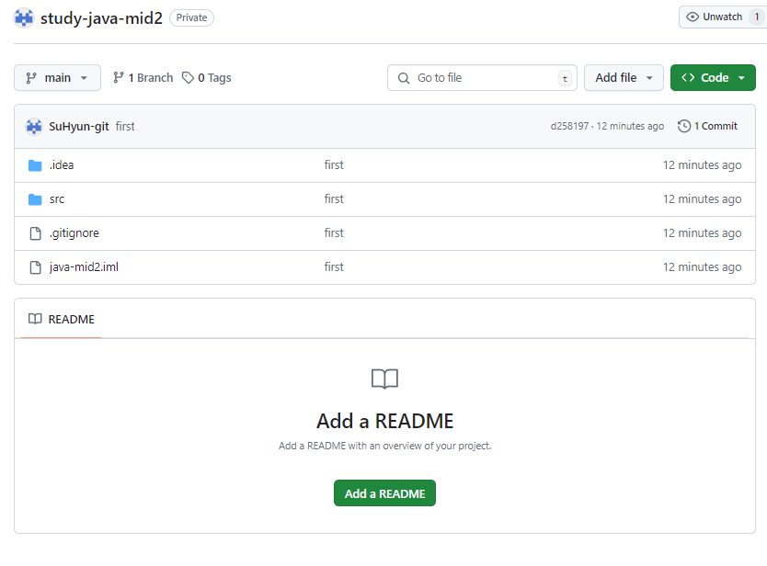
Task: Open commit hash d258197
Action: click(569, 126)
